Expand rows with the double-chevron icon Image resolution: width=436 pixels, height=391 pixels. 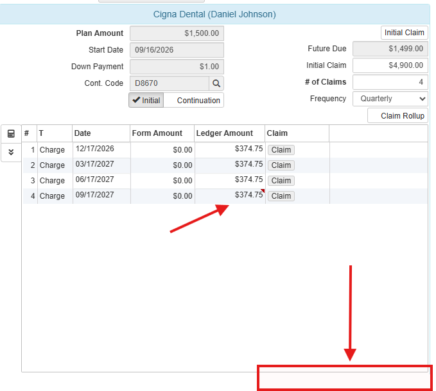click(11, 152)
